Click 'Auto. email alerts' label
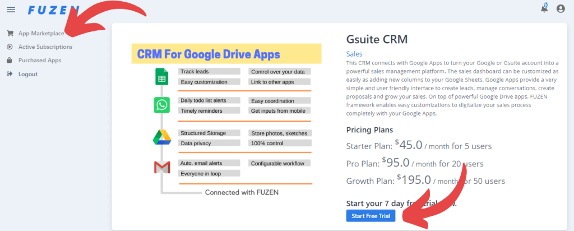Screen dimensions: 574x231 click(209, 163)
